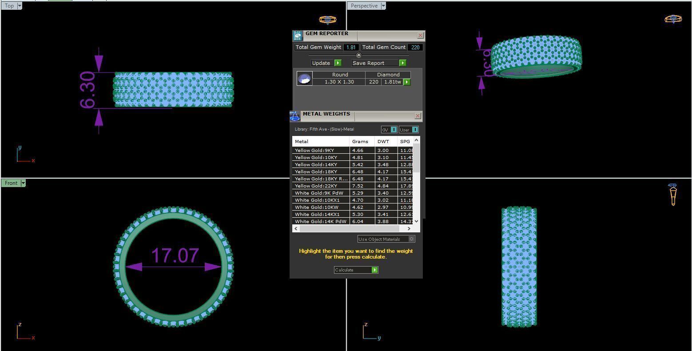Viewport: 692px width, 351px height.
Task: Open the Front viewport dropdown arrow
Action: coord(23,183)
